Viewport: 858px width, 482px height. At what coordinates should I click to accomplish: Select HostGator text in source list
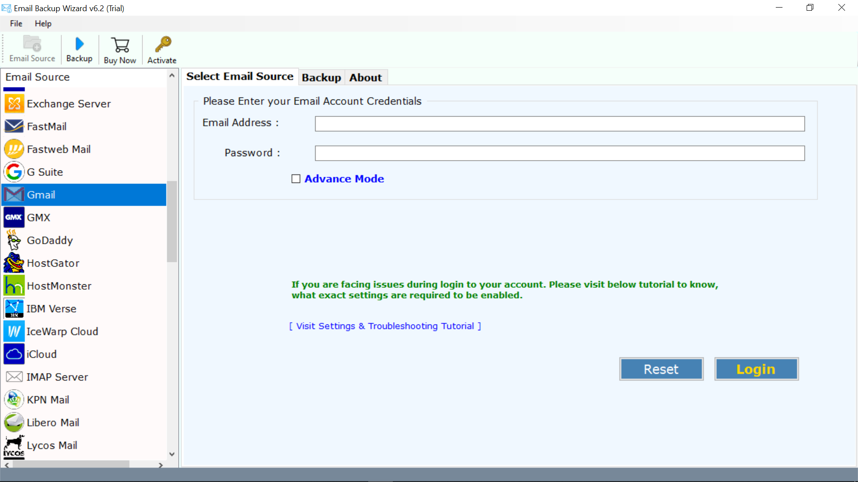click(x=53, y=263)
